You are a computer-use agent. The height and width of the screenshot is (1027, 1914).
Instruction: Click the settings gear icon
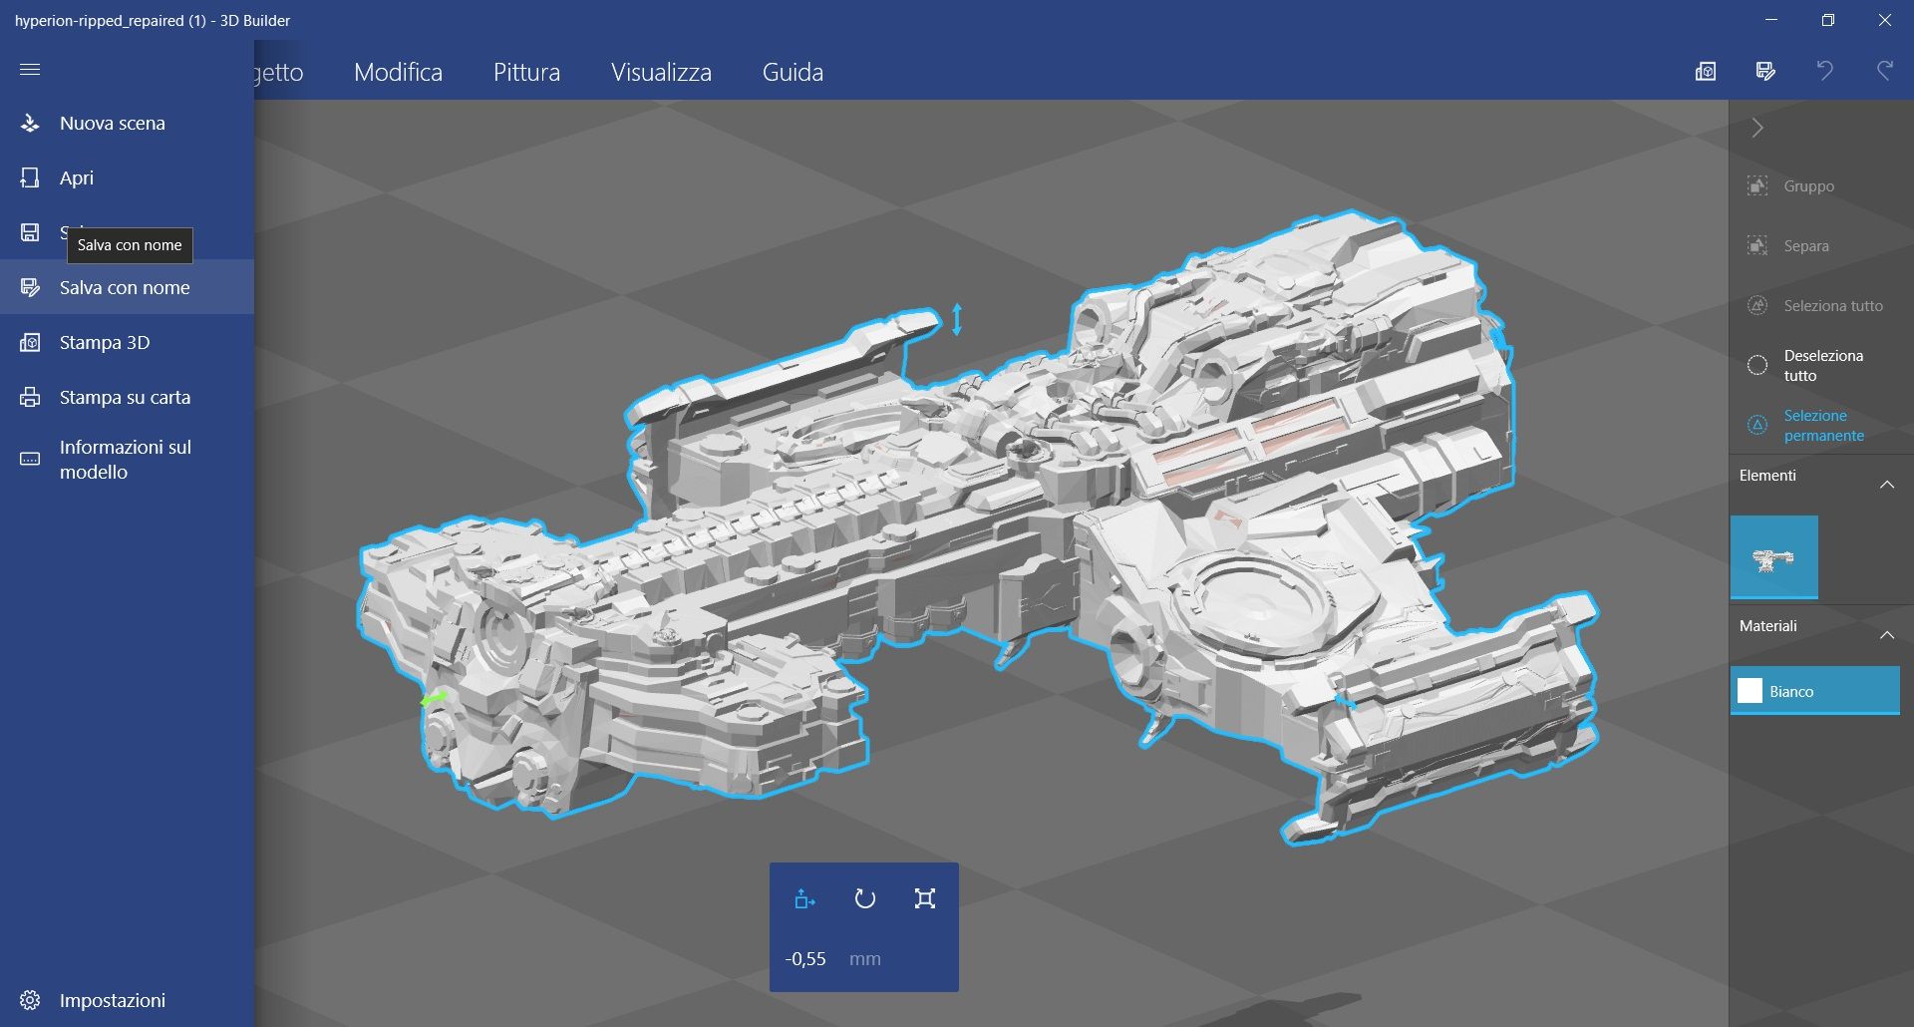click(x=30, y=1000)
